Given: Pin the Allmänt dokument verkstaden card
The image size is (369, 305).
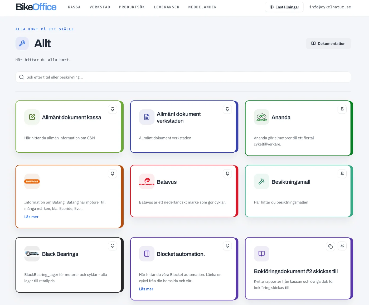Looking at the screenshot, I should pos(227,109).
